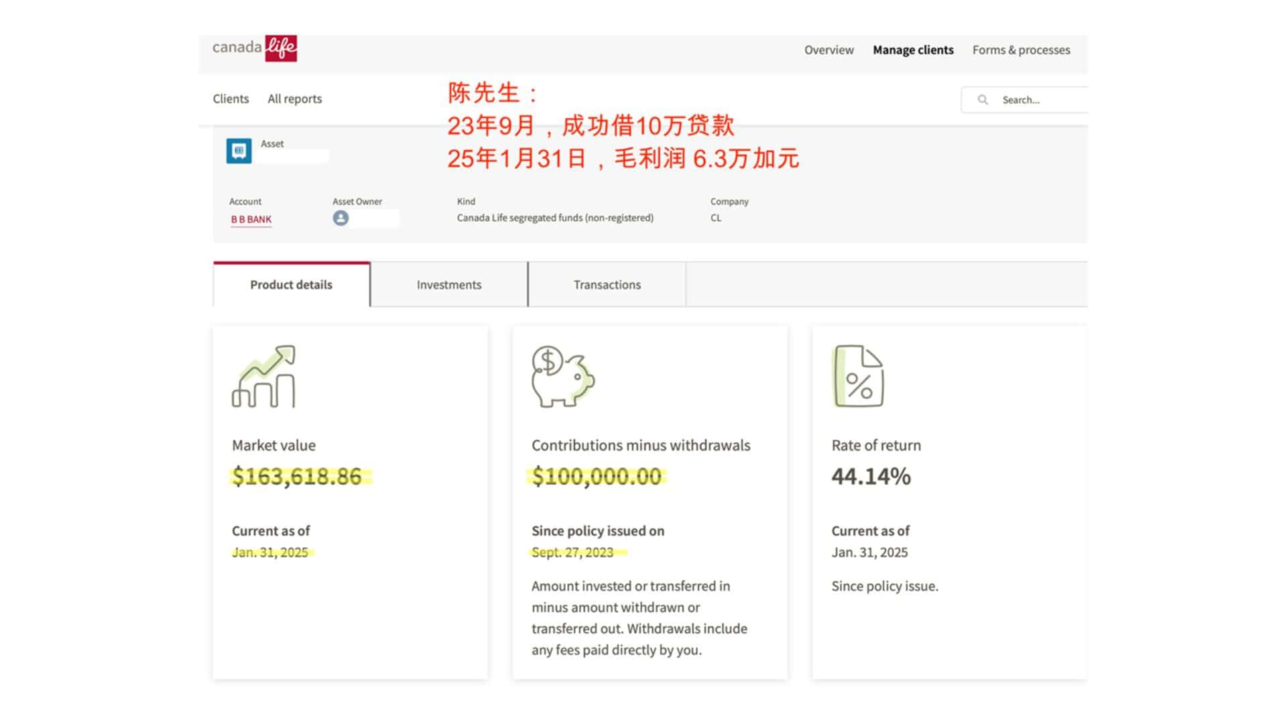Click the Since policy issue. text
This screenshot has height=724, width=1287.
click(x=885, y=587)
